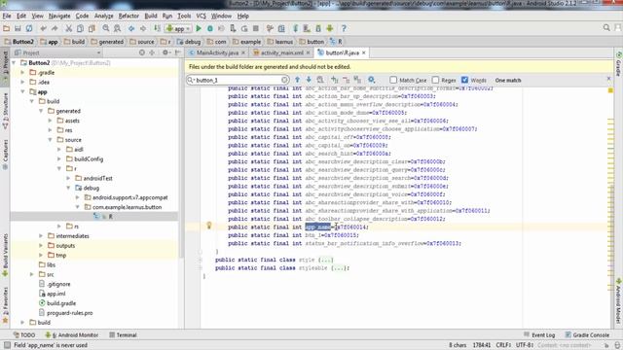
Task: Click the CRLF line separator indicator
Action: 503,345
